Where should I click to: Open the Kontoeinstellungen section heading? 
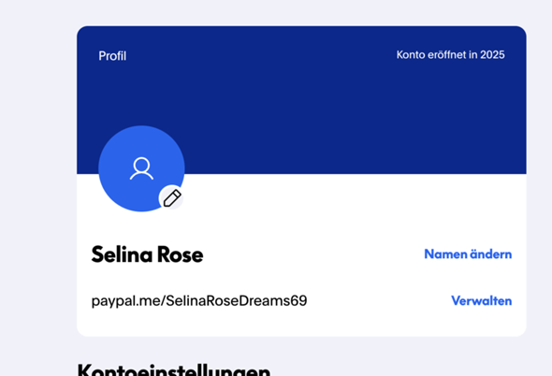[x=174, y=369]
